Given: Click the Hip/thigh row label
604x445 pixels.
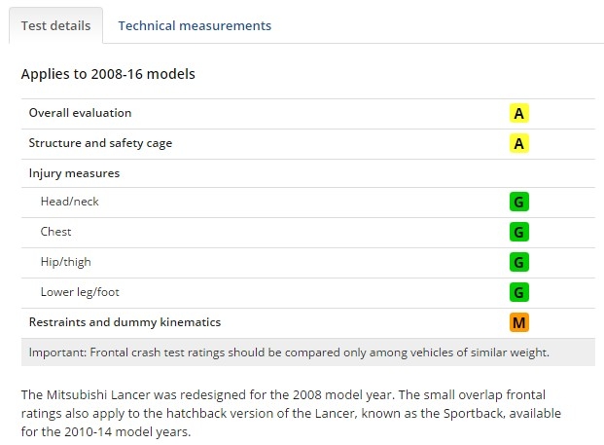Looking at the screenshot, I should [66, 262].
